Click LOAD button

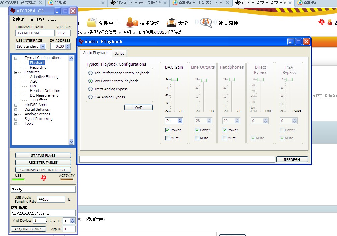[138, 108]
